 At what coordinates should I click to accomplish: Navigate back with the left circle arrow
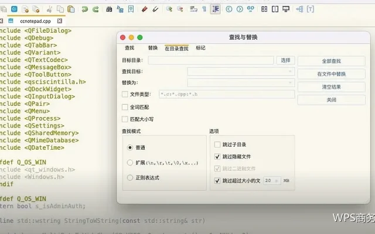pyautogui.click(x=229, y=9)
